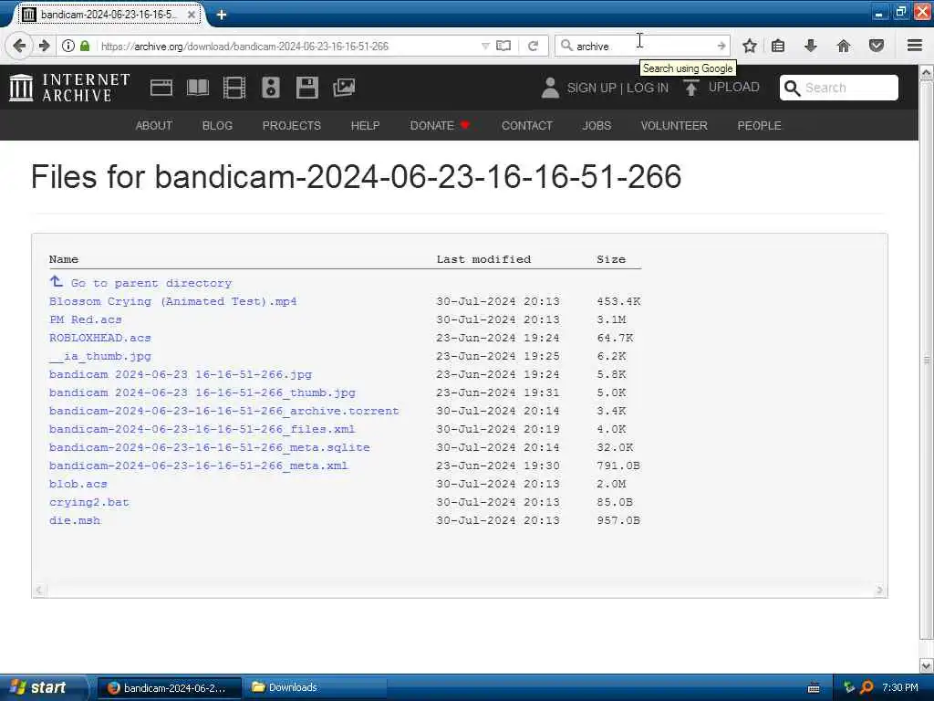Open Internet Archive images icon

click(x=344, y=88)
